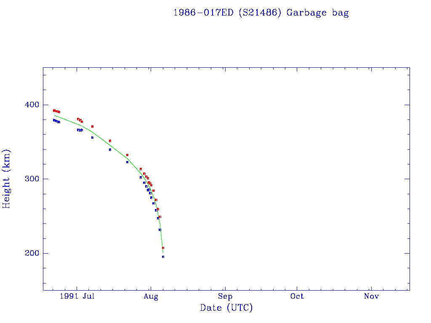Click the 'Nov' date label

pos(371,297)
